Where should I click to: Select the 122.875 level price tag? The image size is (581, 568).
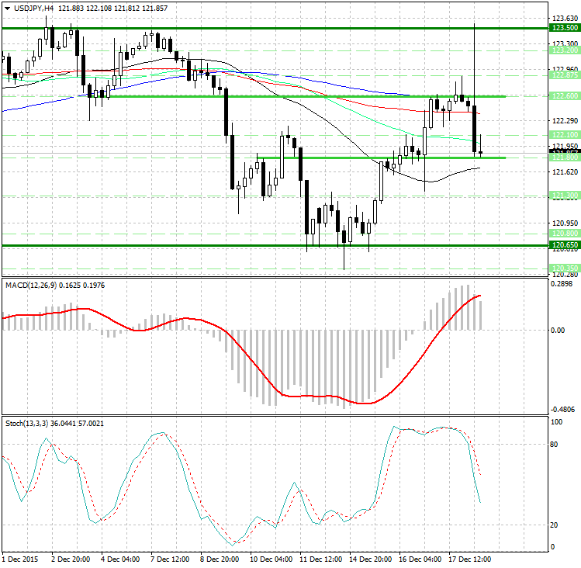pos(565,75)
